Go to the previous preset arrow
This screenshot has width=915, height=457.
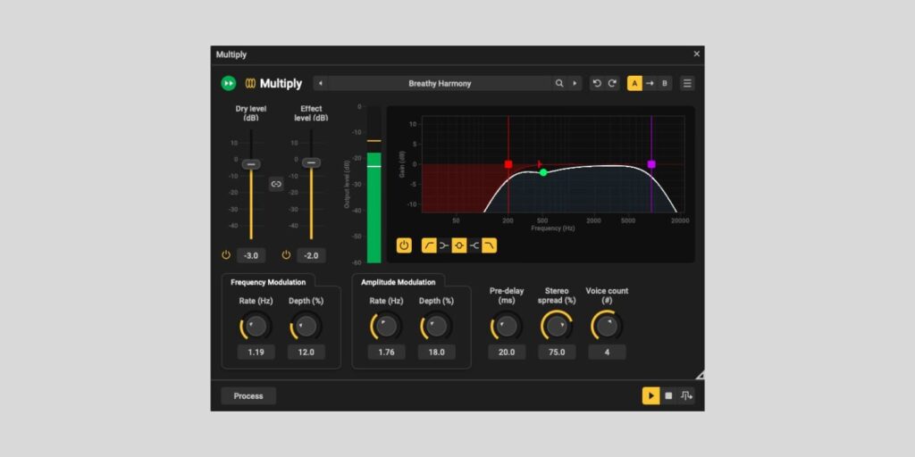(321, 83)
